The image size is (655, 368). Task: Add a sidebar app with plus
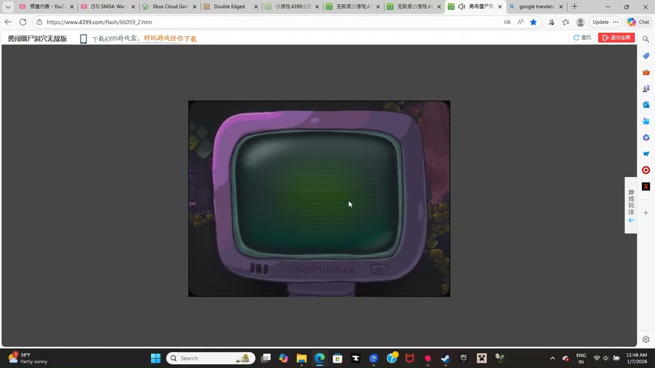pos(646,213)
